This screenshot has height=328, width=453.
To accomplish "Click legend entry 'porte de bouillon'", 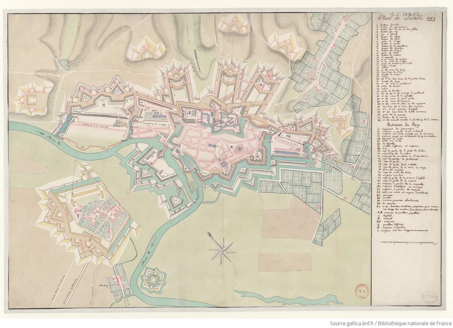I will coord(391,91).
